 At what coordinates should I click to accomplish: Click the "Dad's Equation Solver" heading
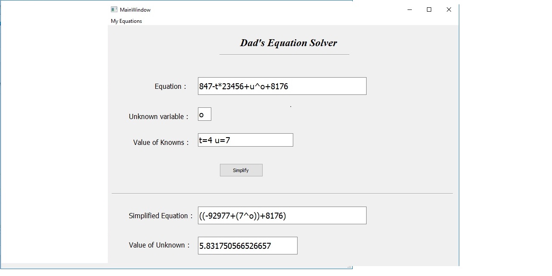(x=289, y=43)
